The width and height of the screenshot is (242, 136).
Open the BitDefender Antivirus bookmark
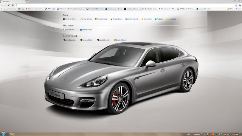point(186,9)
